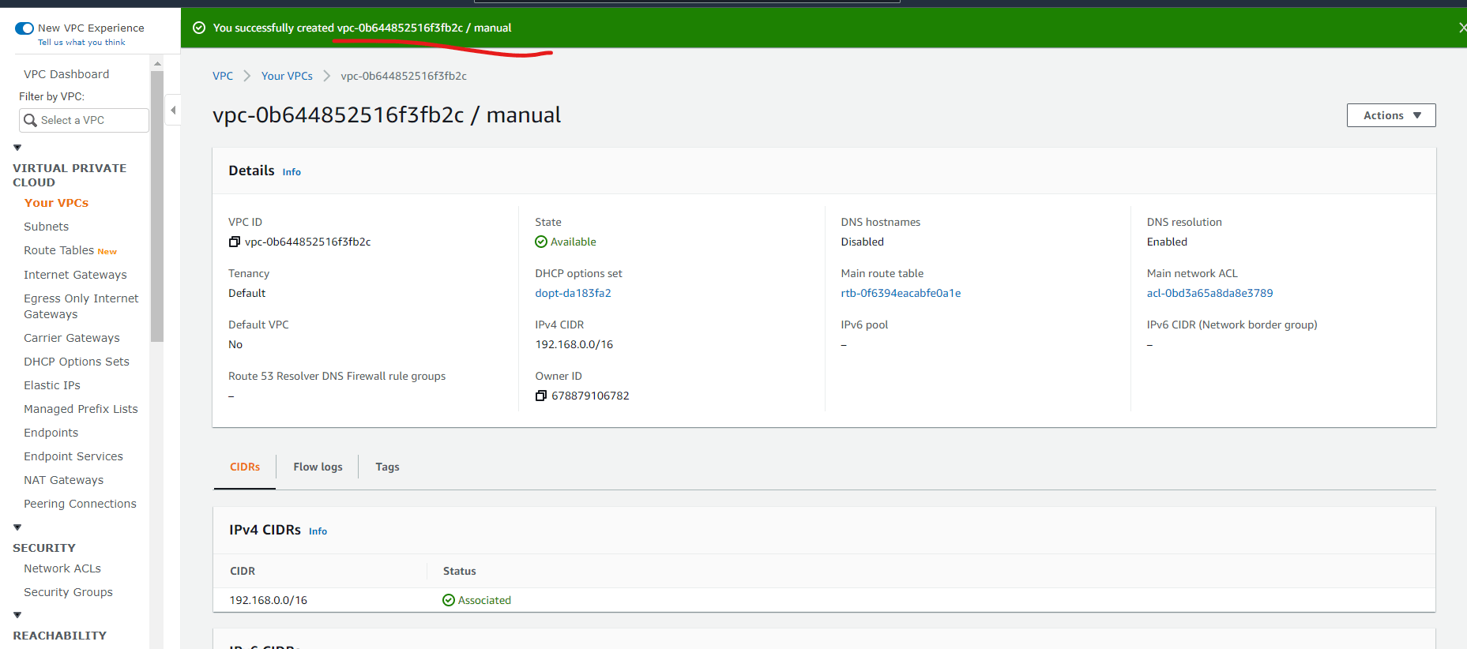Click the search icon in the Select a VPC filter
The height and width of the screenshot is (649, 1467).
[30, 120]
